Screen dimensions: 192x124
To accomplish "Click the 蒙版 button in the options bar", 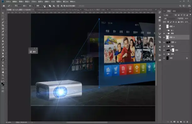I will click(38, 6).
